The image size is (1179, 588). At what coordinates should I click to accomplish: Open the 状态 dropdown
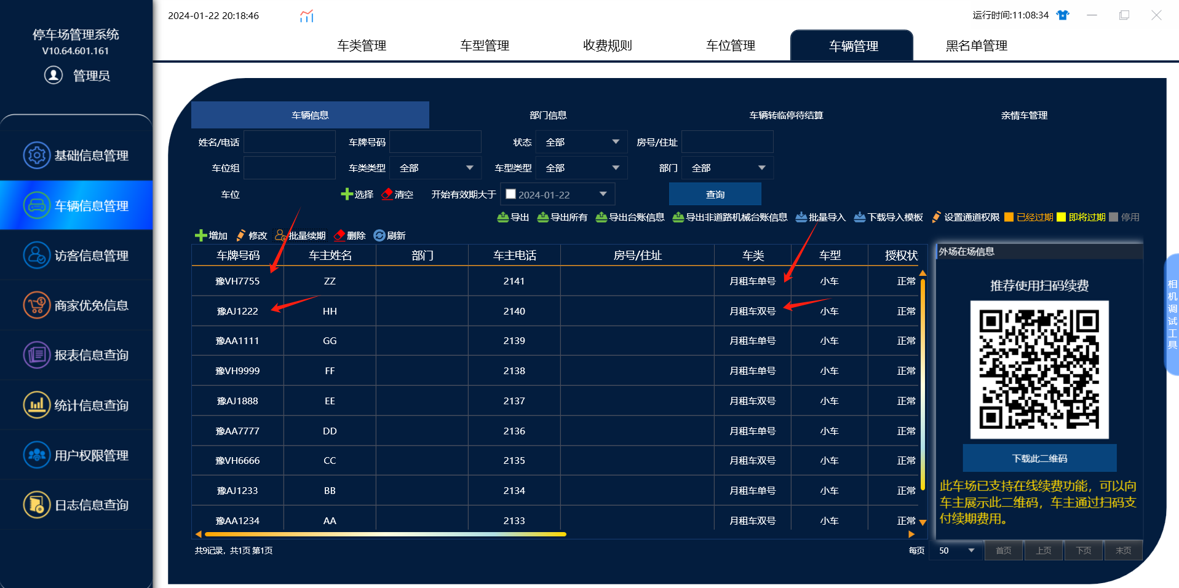[581, 142]
